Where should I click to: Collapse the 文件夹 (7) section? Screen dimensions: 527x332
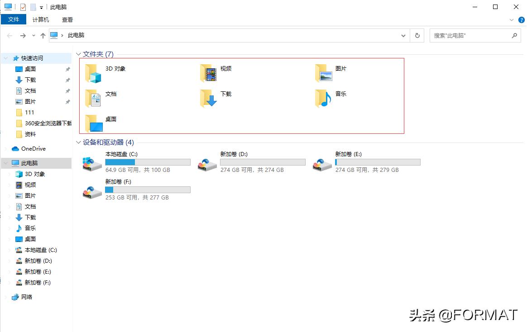78,54
